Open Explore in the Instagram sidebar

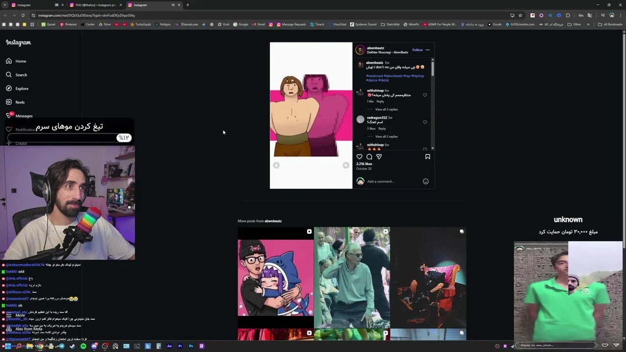click(x=17, y=88)
